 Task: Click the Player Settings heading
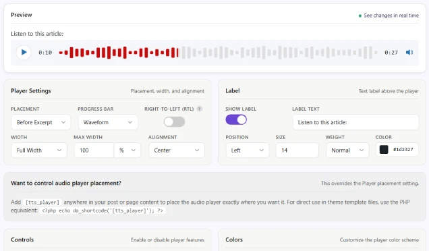pyautogui.click(x=31, y=90)
